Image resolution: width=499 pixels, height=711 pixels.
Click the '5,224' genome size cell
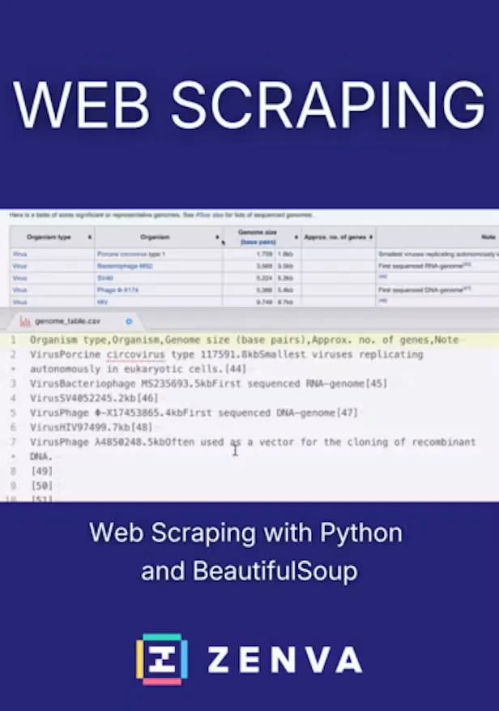click(x=265, y=278)
